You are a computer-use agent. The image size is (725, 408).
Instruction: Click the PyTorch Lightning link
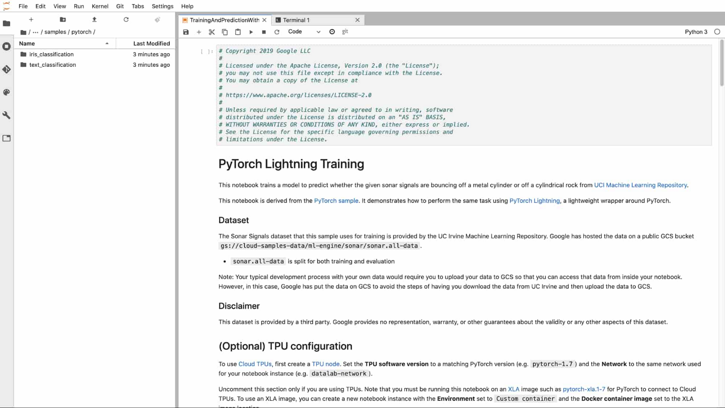pos(534,200)
